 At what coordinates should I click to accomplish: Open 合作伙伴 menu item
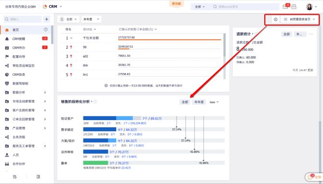(x=26, y=164)
